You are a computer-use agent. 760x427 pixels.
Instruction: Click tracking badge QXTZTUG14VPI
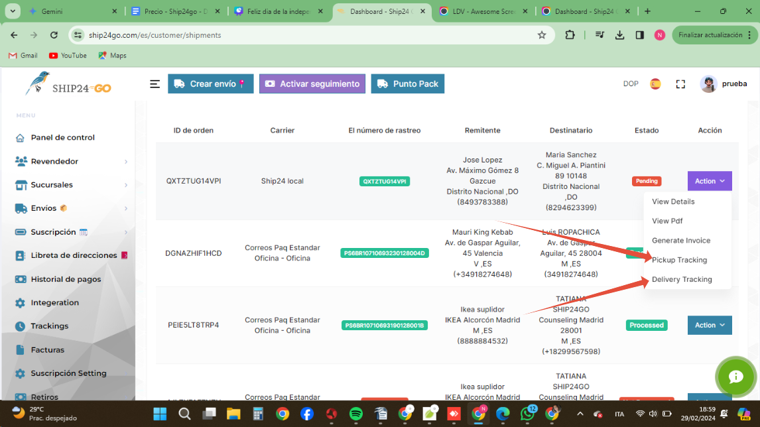[x=385, y=181]
